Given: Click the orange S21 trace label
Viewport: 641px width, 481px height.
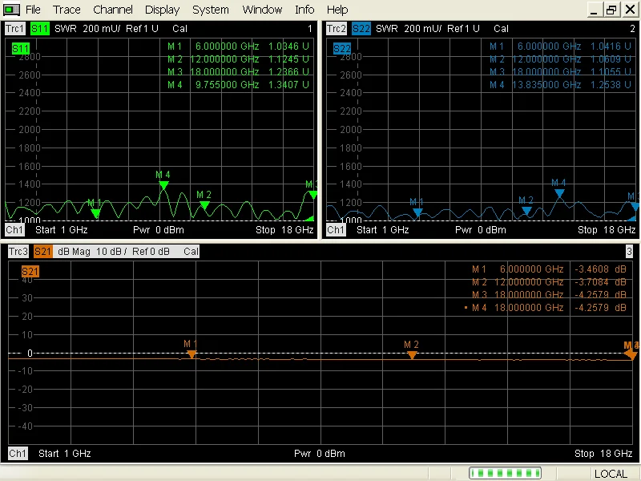Looking at the screenshot, I should (42, 251).
